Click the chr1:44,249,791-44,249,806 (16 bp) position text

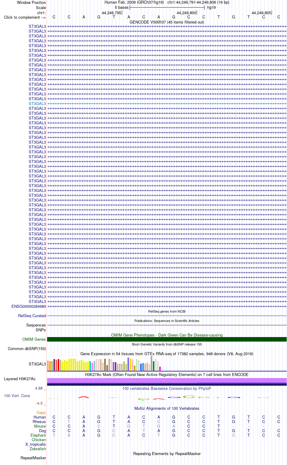[x=198, y=2]
